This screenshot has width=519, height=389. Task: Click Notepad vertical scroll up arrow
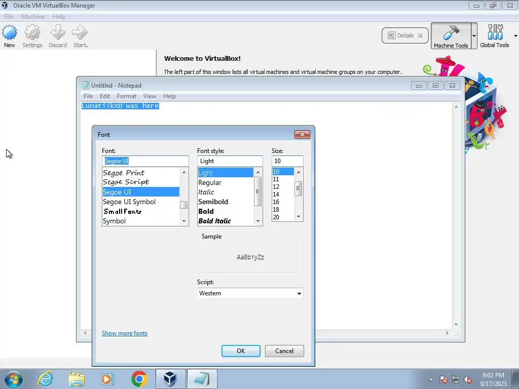tap(456, 107)
